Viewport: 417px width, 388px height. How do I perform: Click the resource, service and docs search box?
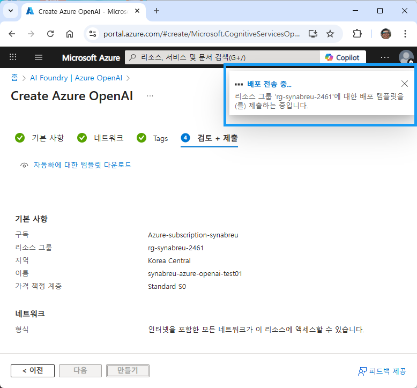click(x=222, y=57)
